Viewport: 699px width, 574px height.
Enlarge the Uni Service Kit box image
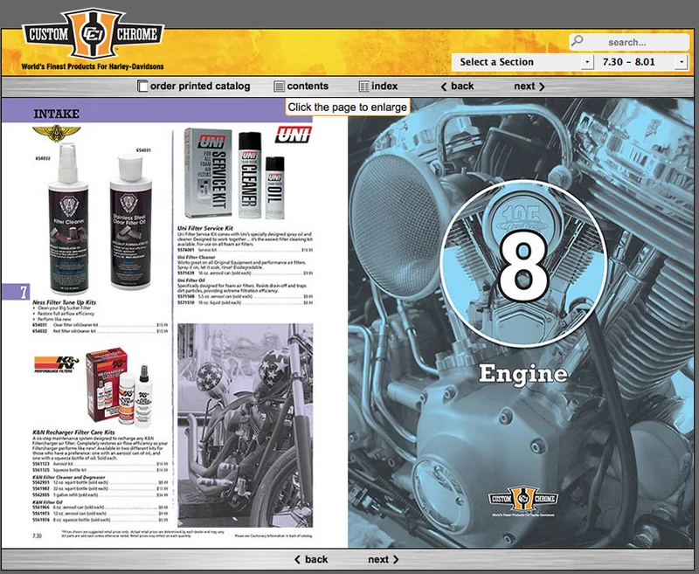208,173
